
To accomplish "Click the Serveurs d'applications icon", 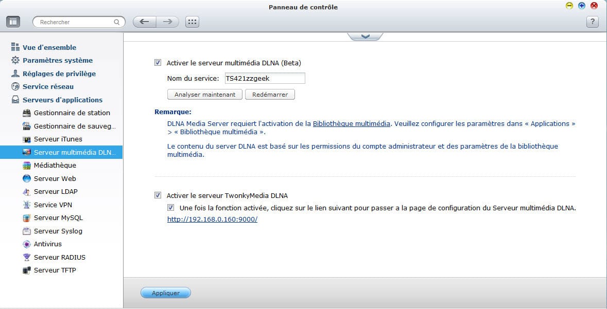I will pyautogui.click(x=15, y=100).
